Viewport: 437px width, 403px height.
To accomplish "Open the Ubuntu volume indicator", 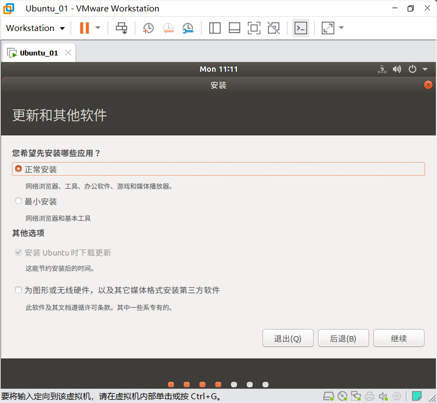I will [x=397, y=69].
